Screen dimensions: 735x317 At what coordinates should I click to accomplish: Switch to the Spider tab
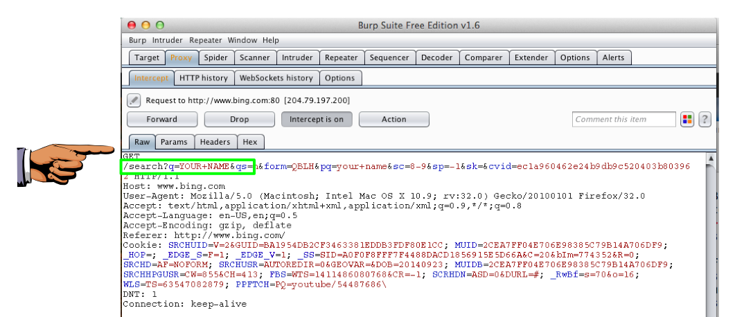pos(216,57)
